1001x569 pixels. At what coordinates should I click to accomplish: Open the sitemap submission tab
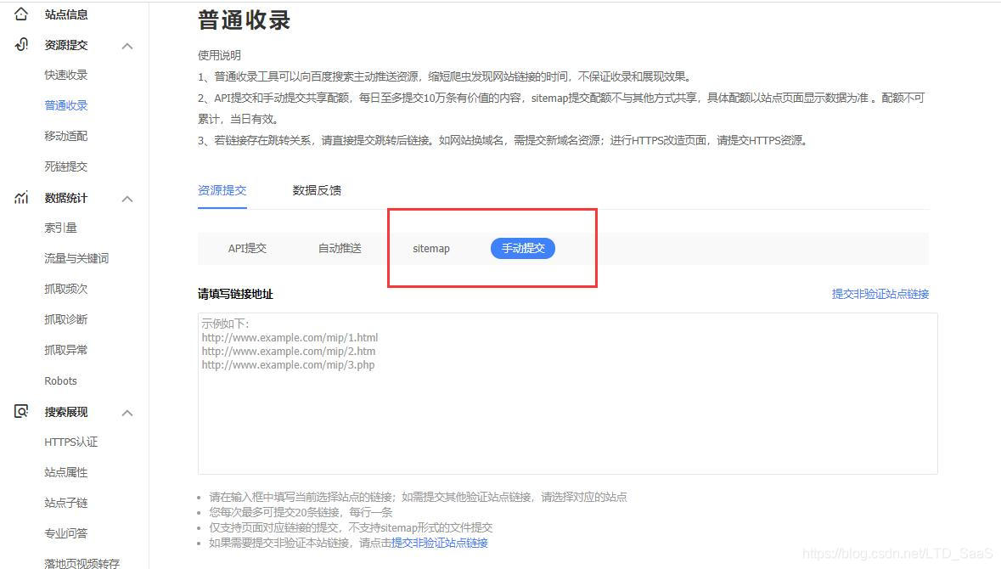click(x=431, y=248)
